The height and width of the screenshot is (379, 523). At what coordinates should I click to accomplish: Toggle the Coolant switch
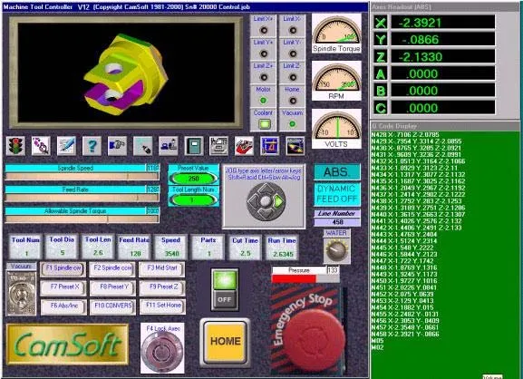(265, 124)
